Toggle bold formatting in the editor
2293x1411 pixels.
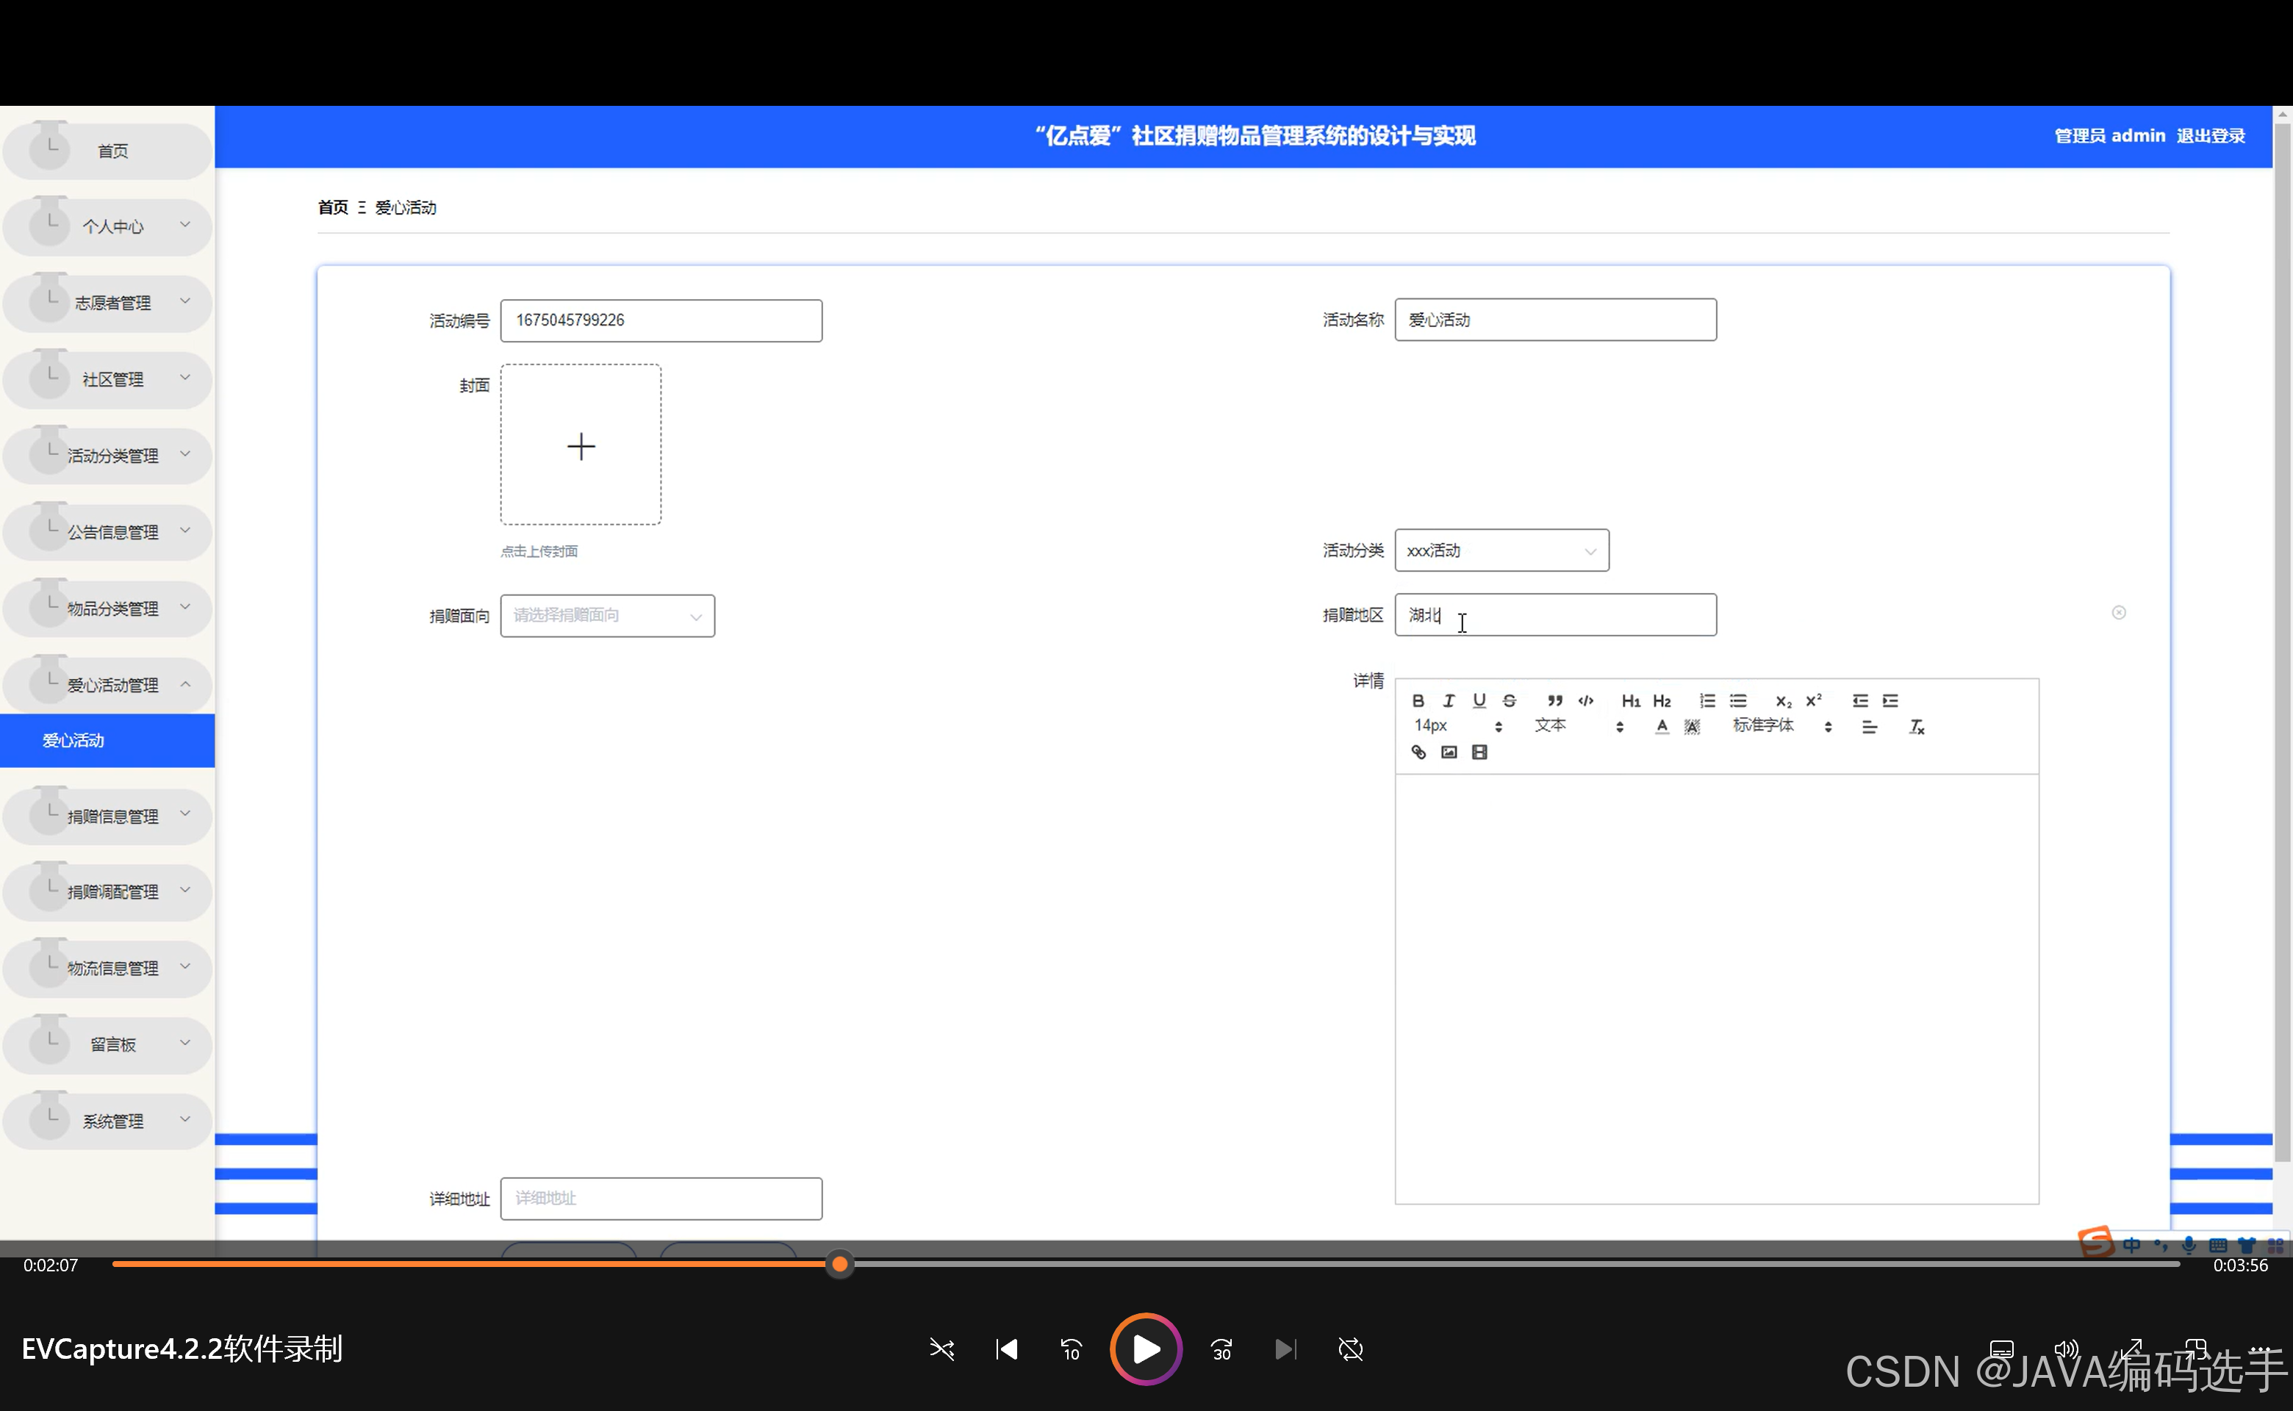(x=1418, y=701)
